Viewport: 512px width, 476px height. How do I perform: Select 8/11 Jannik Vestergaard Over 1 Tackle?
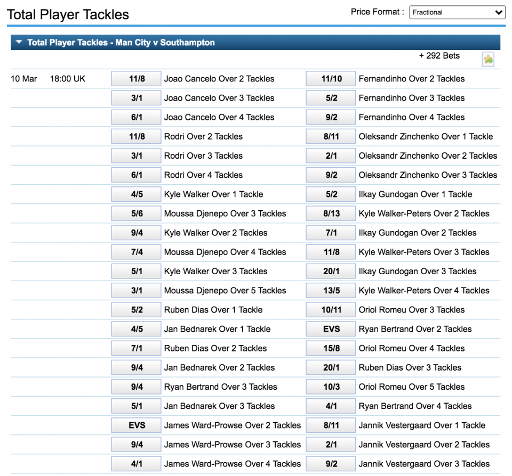coord(331,425)
